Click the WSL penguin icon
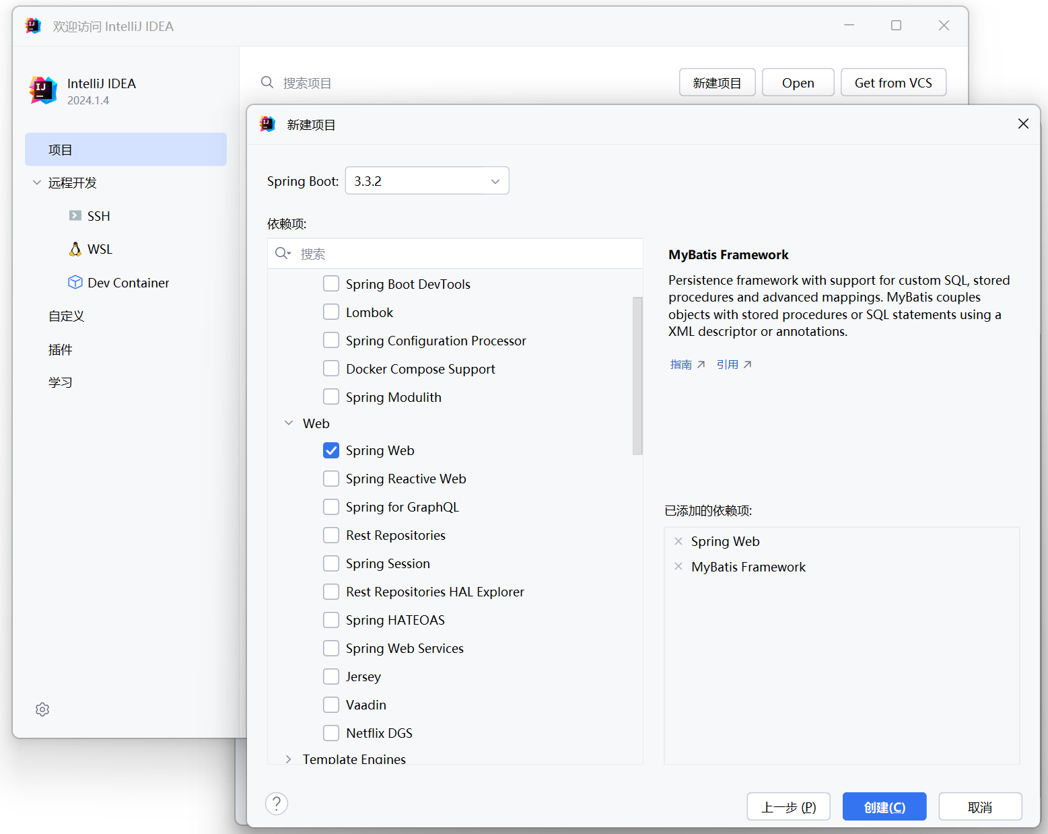 coord(75,249)
